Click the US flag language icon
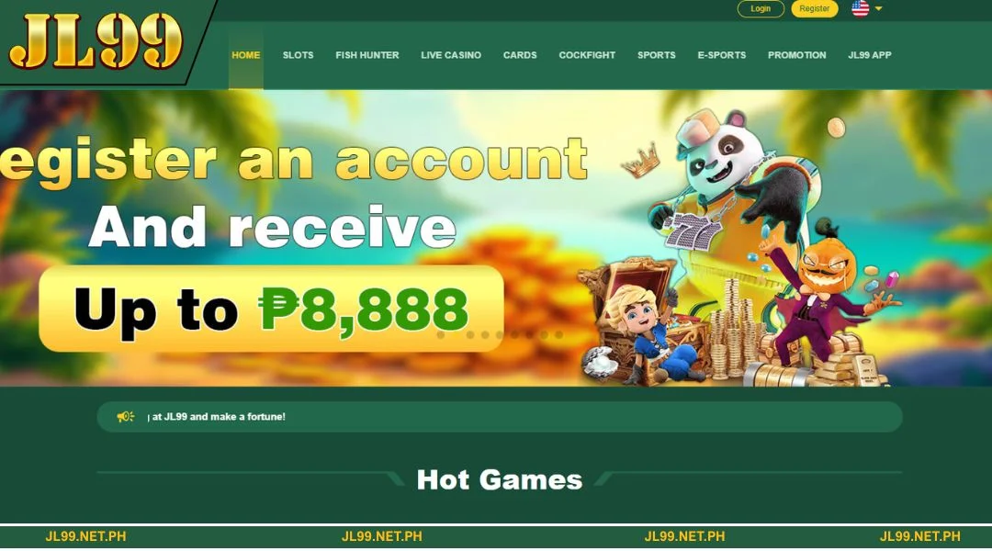The width and height of the screenshot is (992, 551). 860,8
